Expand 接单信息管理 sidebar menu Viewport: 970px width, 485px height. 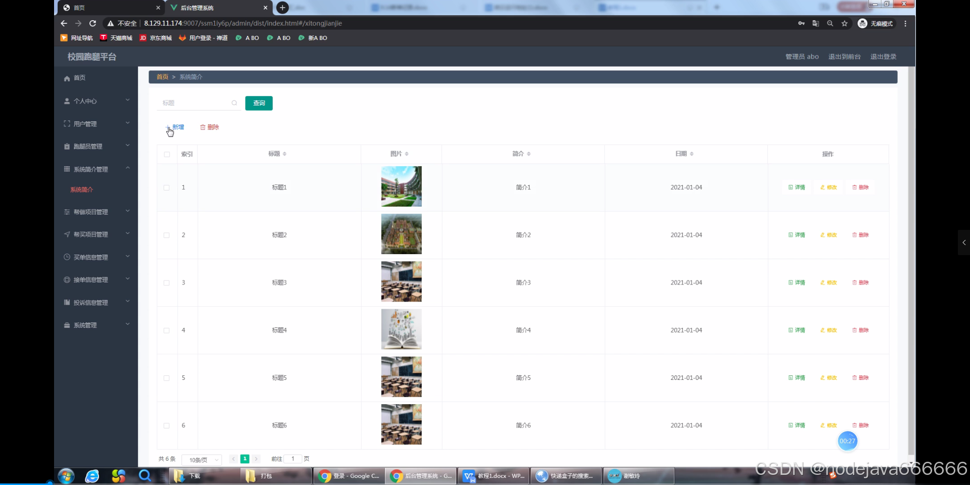pos(96,280)
